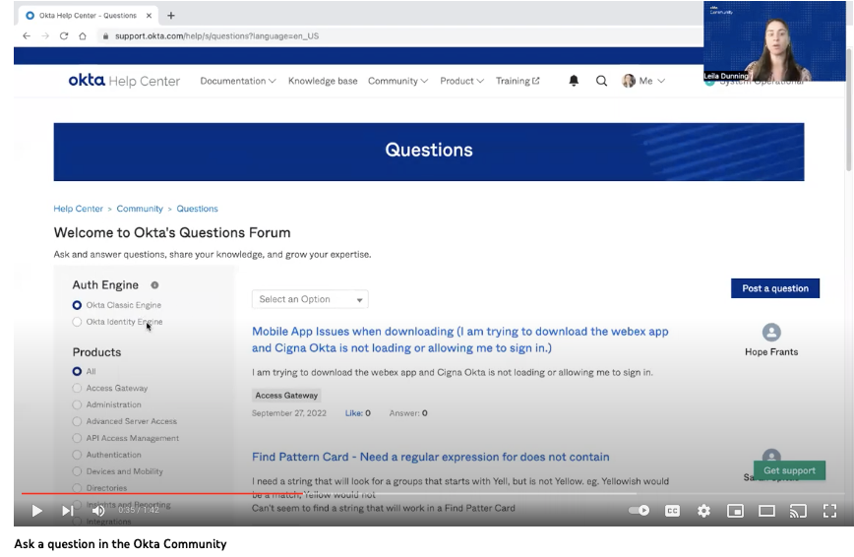Click Questions breadcrumb link
The width and height of the screenshot is (854, 557).
point(197,209)
